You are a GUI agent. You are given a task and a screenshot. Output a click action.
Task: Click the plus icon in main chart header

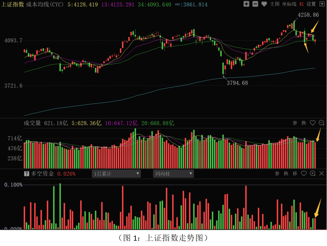click(x=246, y=4)
